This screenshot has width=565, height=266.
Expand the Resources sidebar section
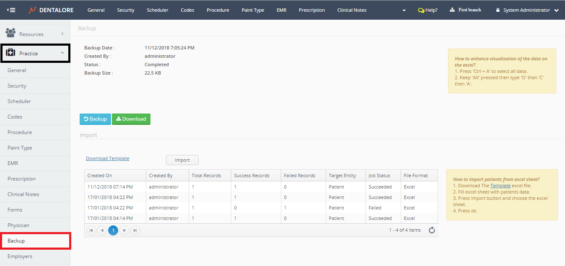pyautogui.click(x=62, y=34)
